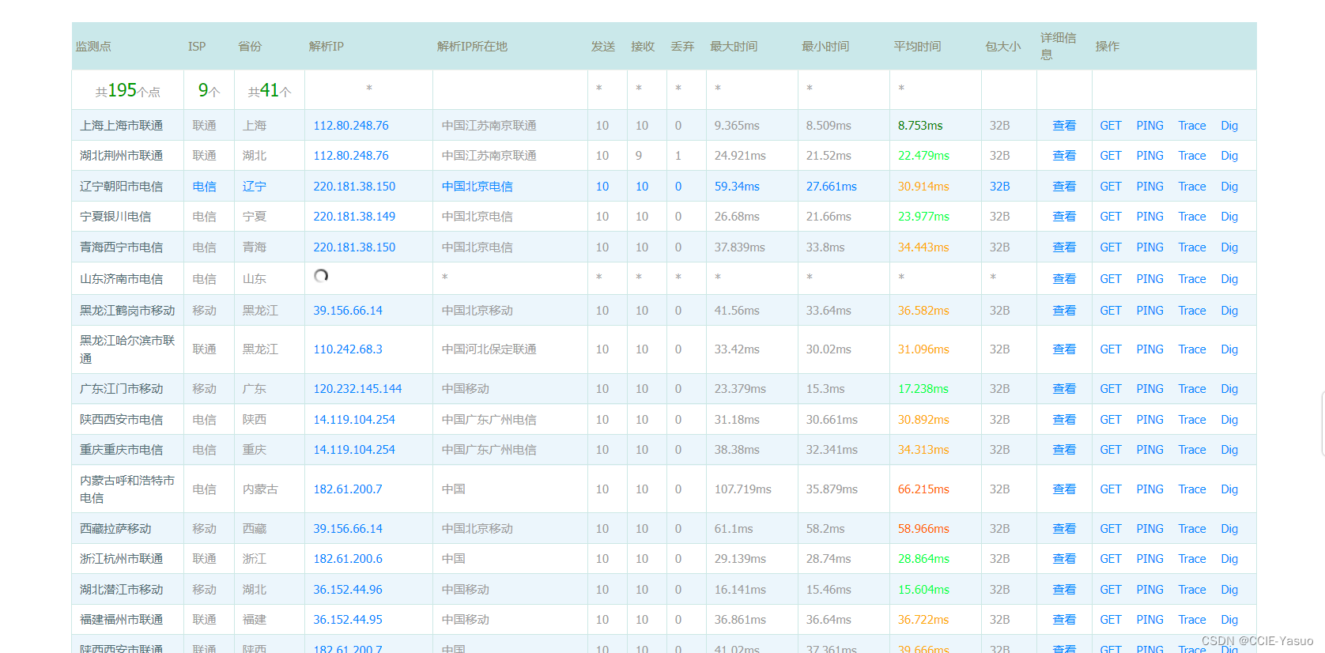Open 查看 details for 上海上海市联通

[x=1064, y=126]
